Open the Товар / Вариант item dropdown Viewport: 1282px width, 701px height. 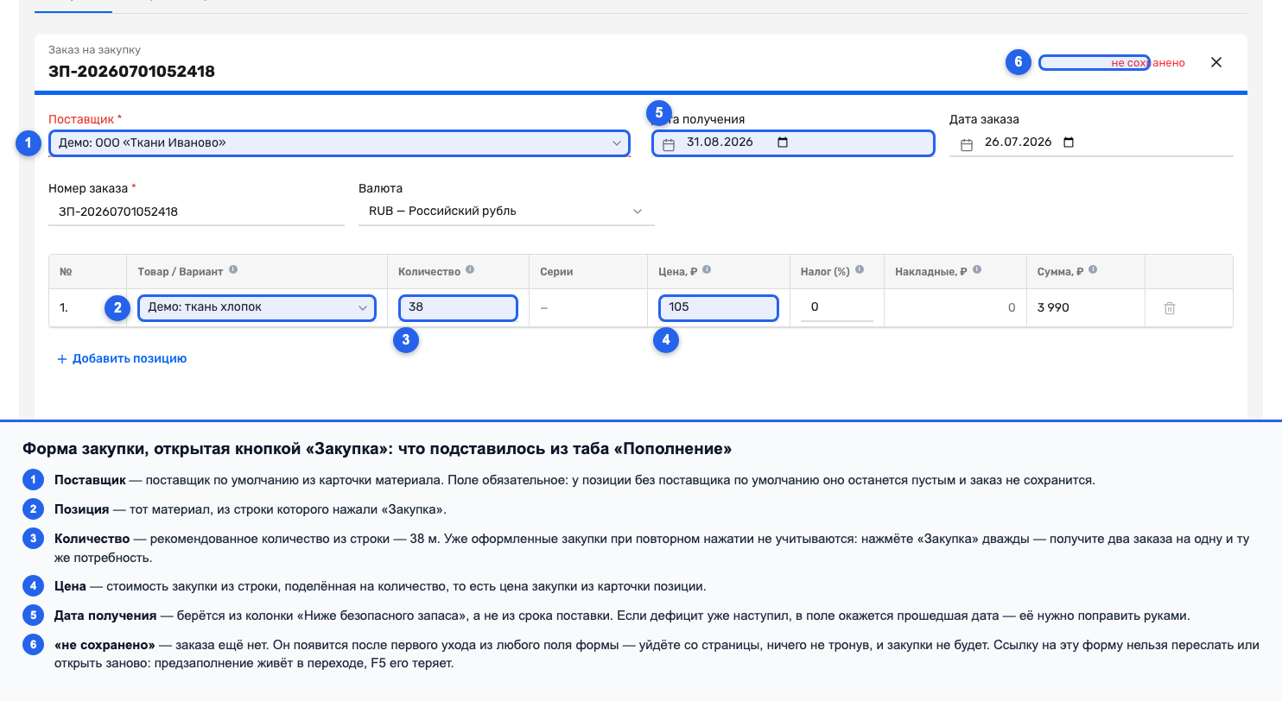point(257,307)
